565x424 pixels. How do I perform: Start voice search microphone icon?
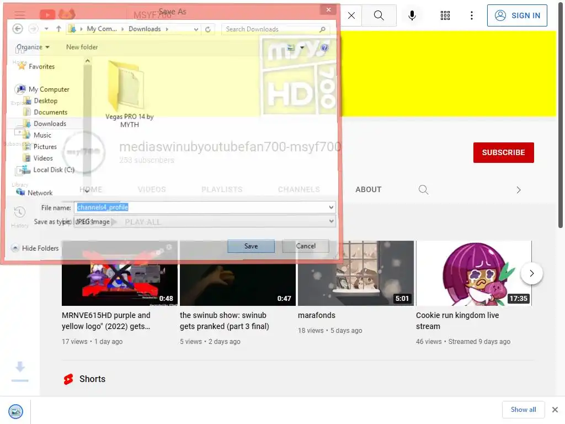coord(412,15)
